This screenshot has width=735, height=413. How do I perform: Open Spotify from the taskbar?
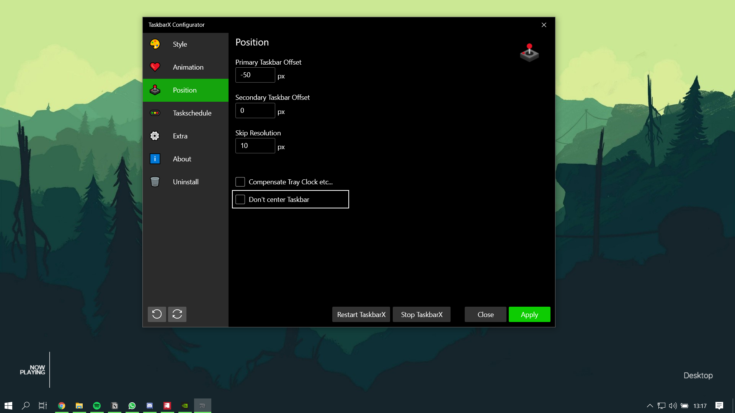click(96, 405)
